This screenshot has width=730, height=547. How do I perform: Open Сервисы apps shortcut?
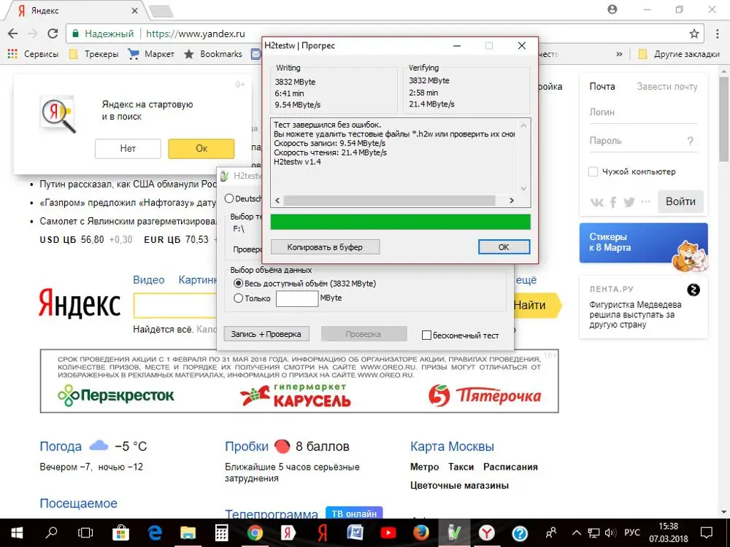(x=33, y=54)
